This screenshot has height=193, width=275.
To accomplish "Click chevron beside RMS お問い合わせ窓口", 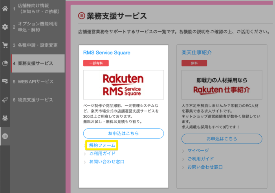I will tap(85, 162).
